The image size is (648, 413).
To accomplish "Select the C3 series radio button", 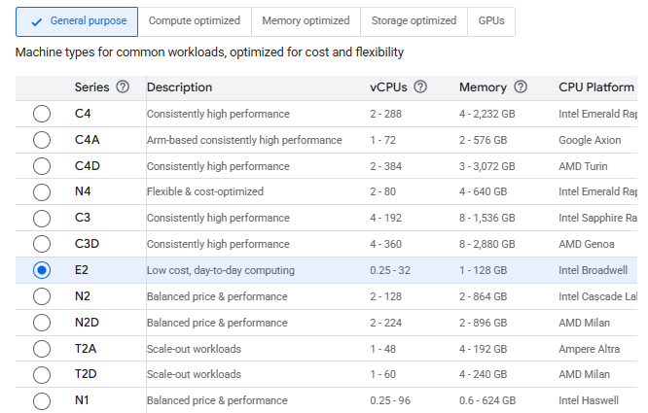I will [42, 219].
